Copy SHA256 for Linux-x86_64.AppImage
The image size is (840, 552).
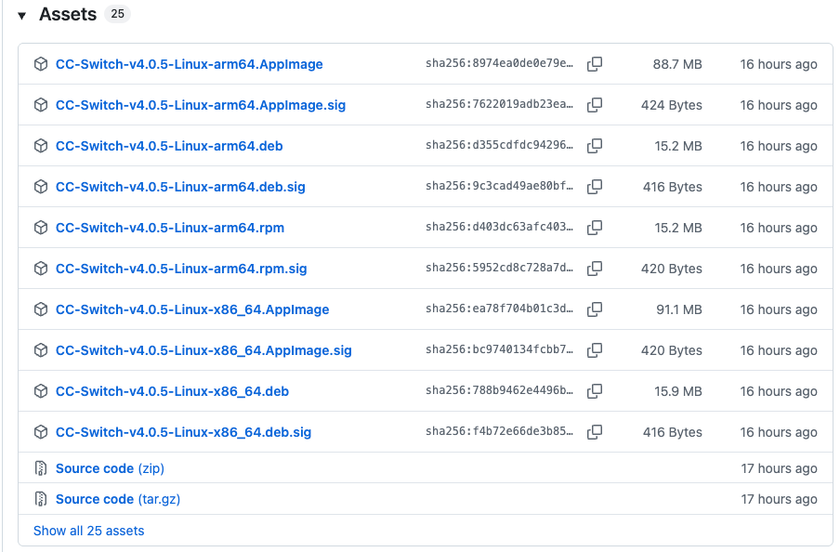595,309
